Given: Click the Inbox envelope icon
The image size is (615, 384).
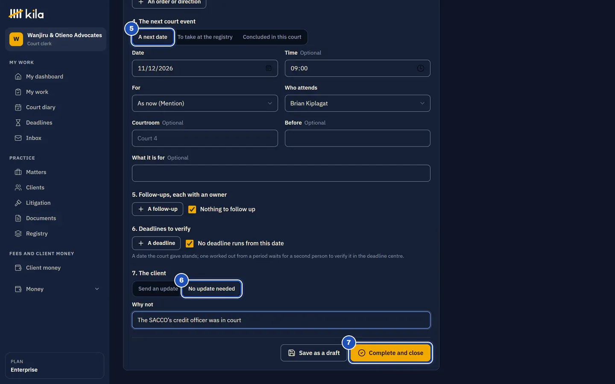Looking at the screenshot, I should [18, 138].
